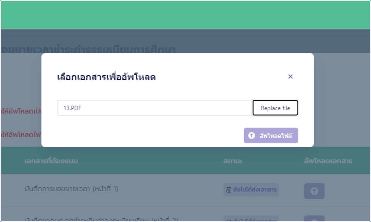Click the 13.PDF file name field
Screen dimensions: 371x222
click(x=155, y=108)
